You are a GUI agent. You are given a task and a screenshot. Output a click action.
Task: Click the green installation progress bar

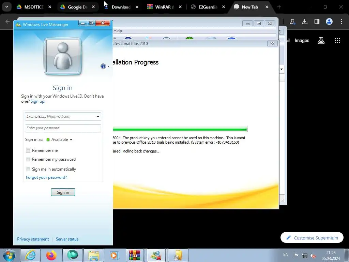[180, 129]
